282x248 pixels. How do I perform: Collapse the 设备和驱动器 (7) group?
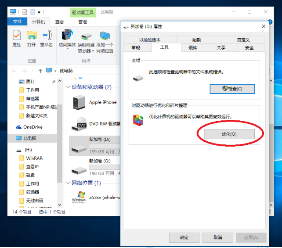click(68, 87)
